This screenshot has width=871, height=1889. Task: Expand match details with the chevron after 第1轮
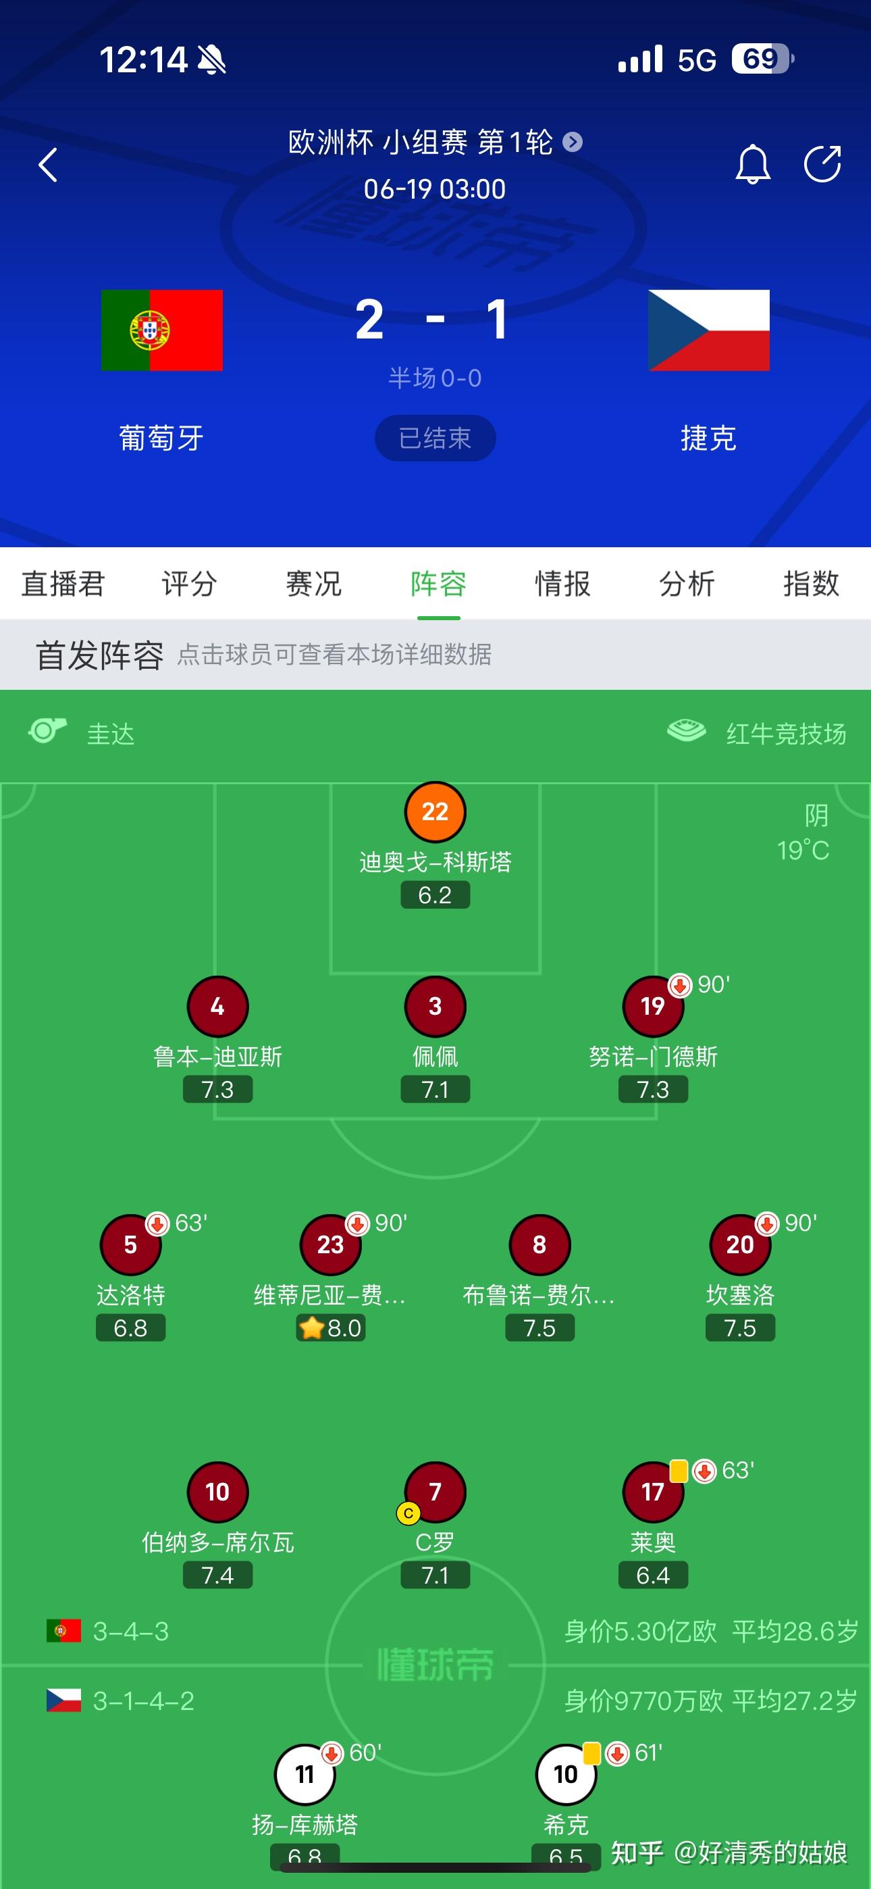click(571, 144)
